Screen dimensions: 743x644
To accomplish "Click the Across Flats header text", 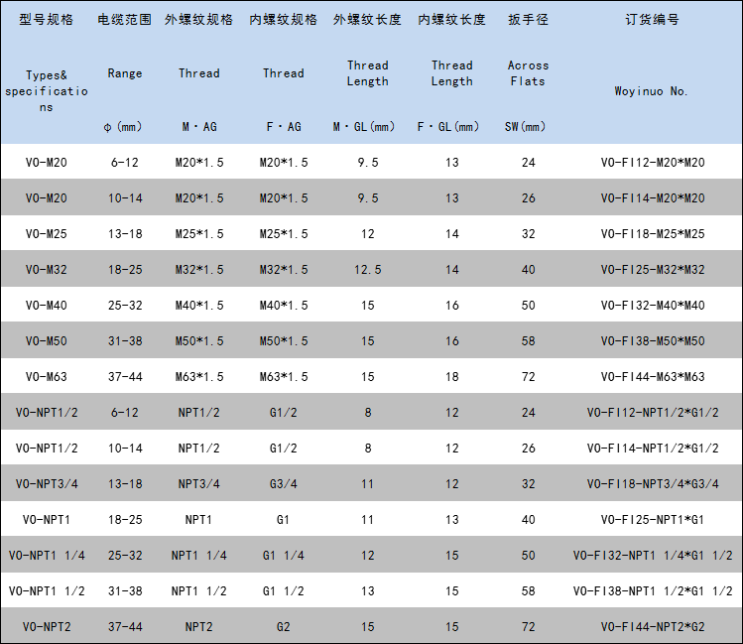I will click(x=527, y=73).
